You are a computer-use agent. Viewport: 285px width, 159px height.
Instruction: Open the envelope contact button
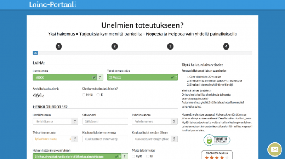point(274,149)
